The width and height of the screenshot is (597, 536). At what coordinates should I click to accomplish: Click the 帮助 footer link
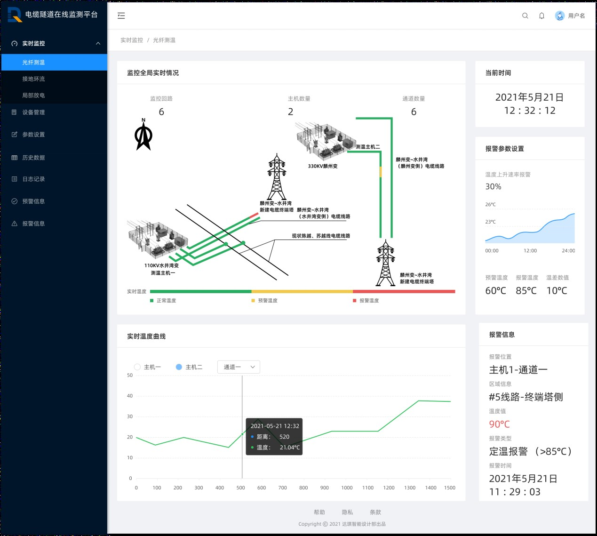click(x=319, y=512)
